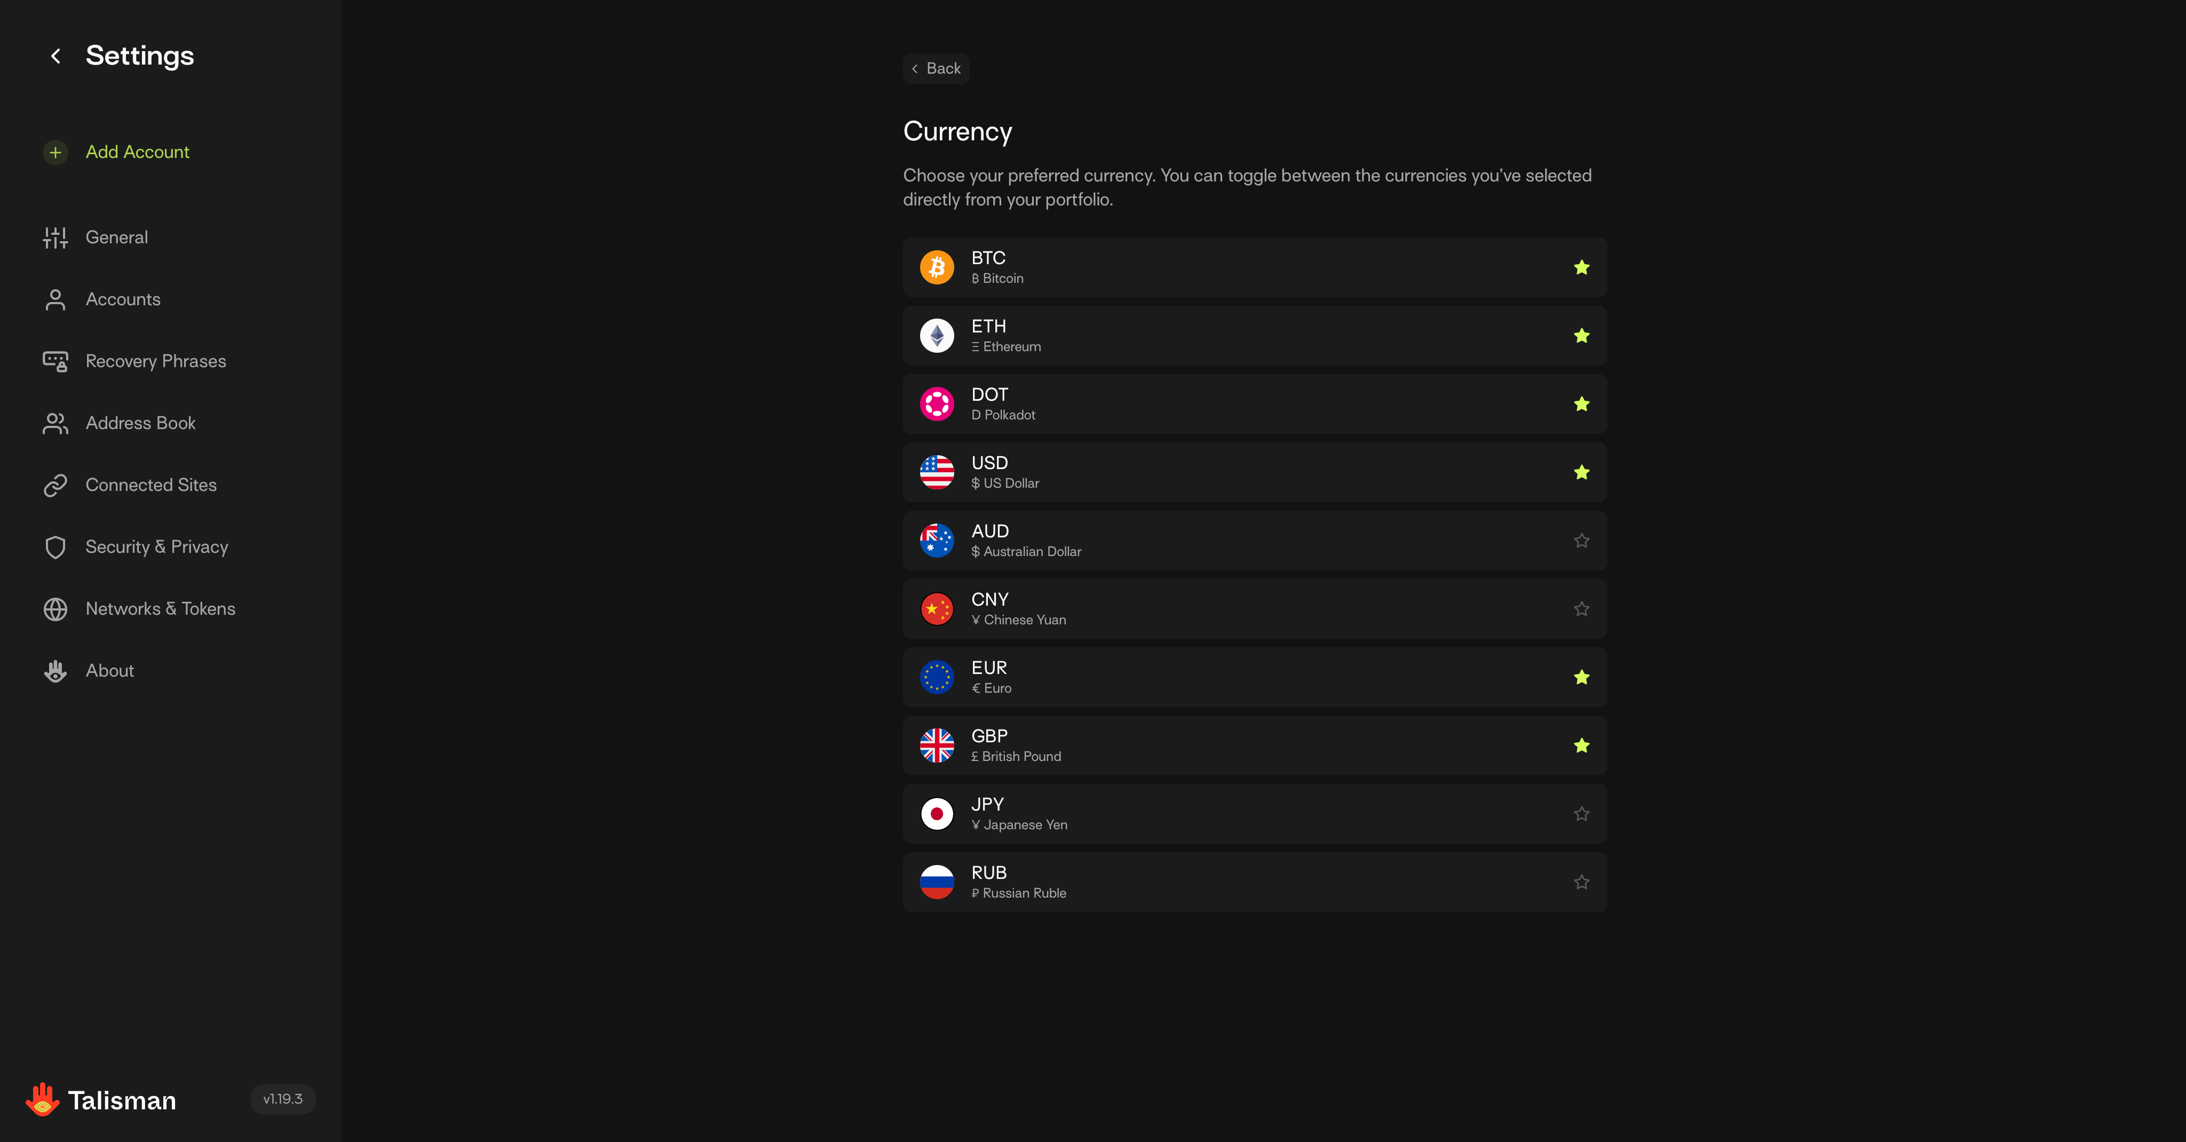Click the Security & Privacy shield icon
This screenshot has height=1142, width=2186.
pos(55,547)
